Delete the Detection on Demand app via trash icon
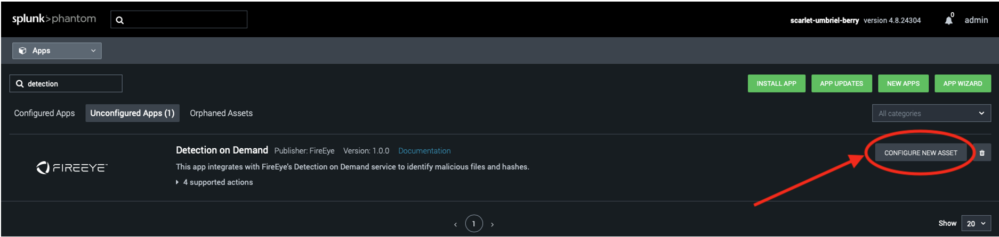 [x=982, y=153]
